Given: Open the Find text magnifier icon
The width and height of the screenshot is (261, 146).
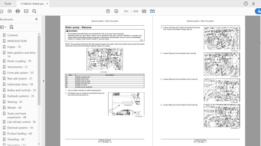Looking at the screenshot, I should click(34, 11).
